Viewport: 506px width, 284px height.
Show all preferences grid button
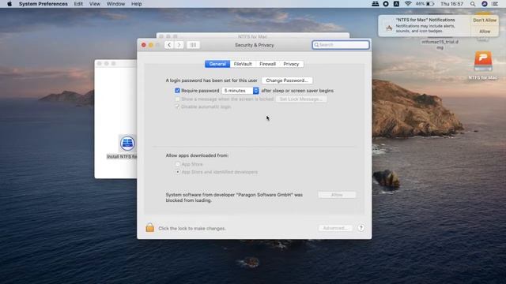(193, 45)
